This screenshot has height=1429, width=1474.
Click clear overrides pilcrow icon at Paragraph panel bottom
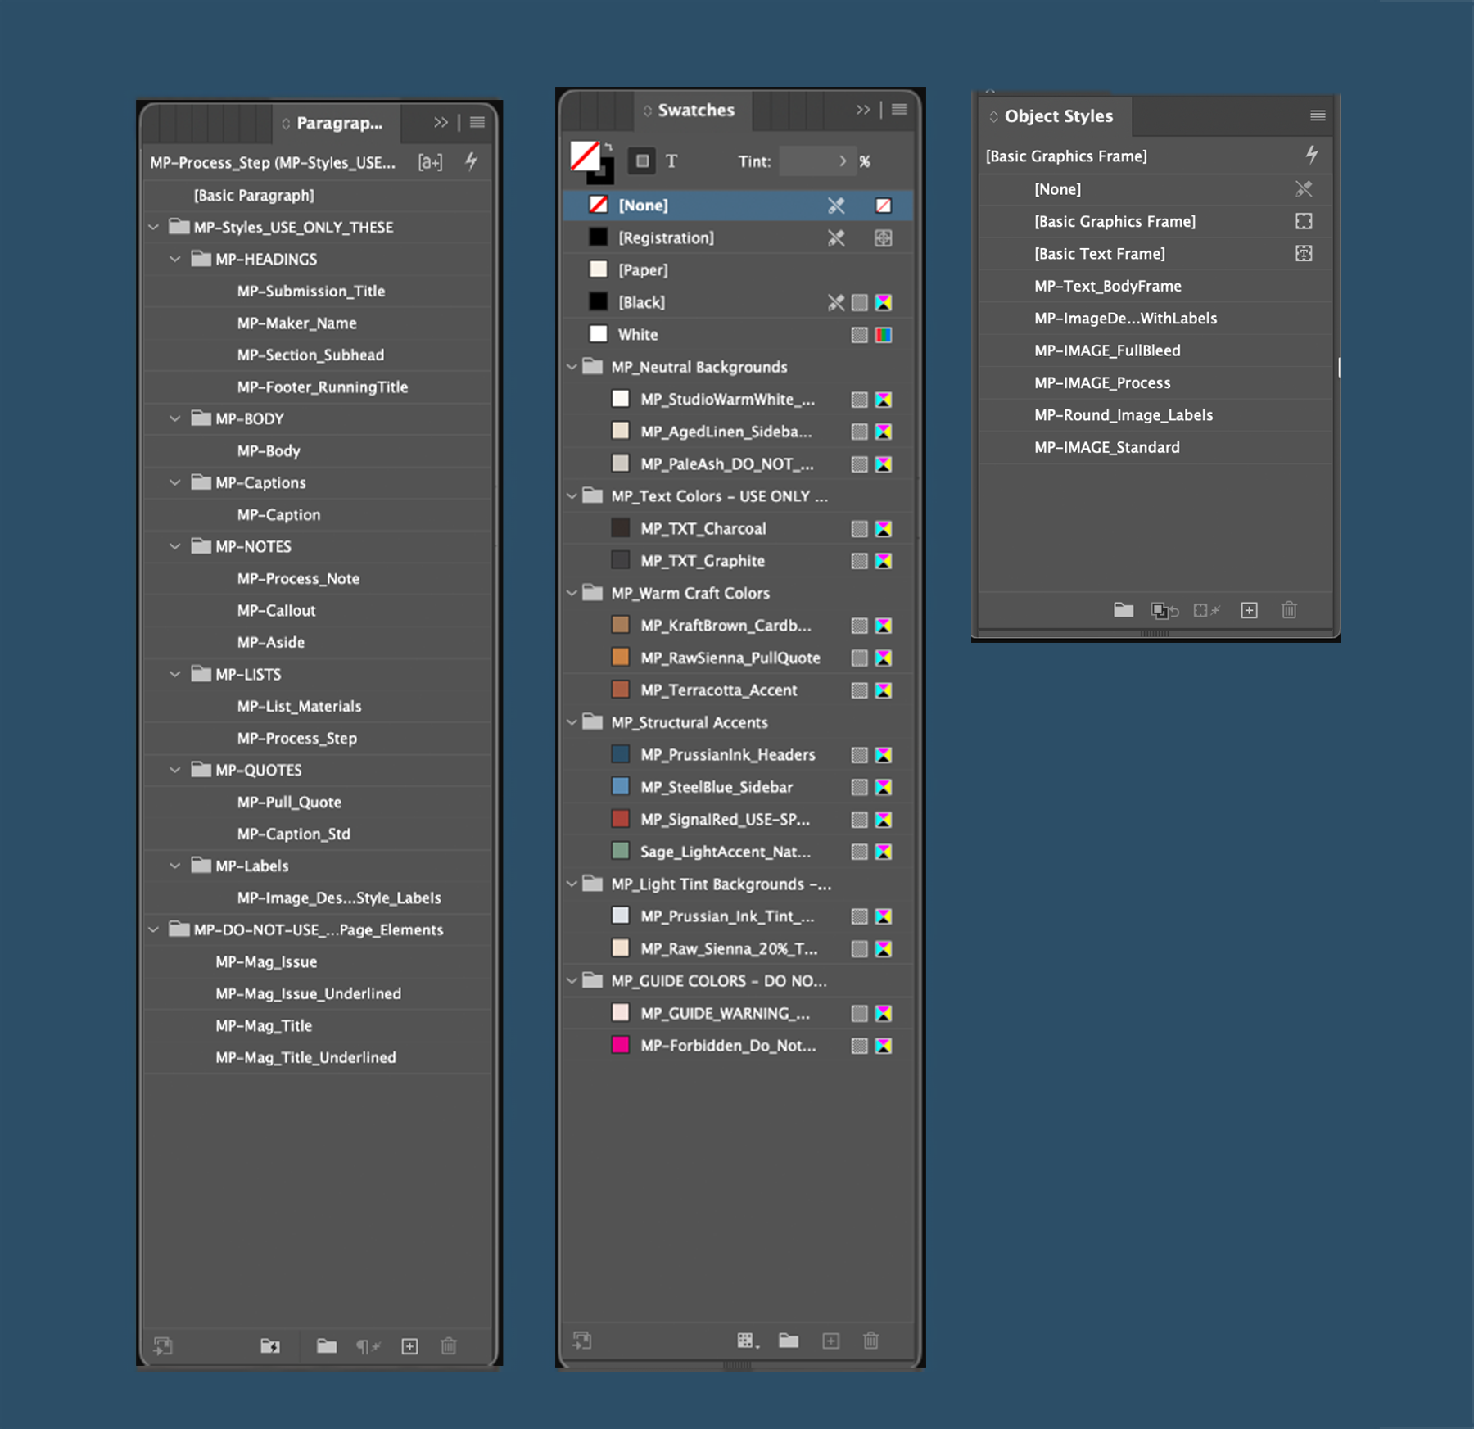point(368,1346)
